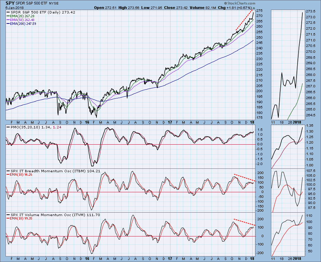Click the 273.5 label in zoomed price panel
Viewport: 321px width, 262px height.
tap(310, 11)
